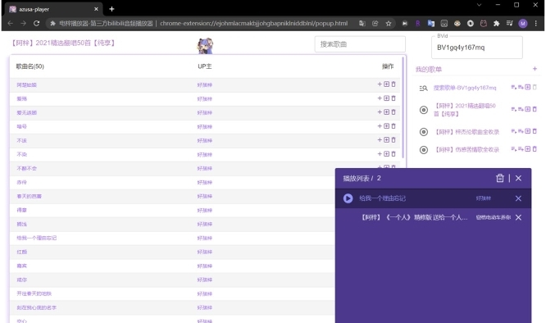Click the chrome-extension URL in address bar

[254, 23]
